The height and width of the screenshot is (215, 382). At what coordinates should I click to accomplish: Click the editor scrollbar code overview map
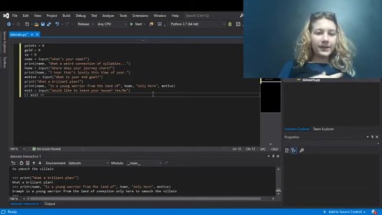pyautogui.click(x=270, y=95)
